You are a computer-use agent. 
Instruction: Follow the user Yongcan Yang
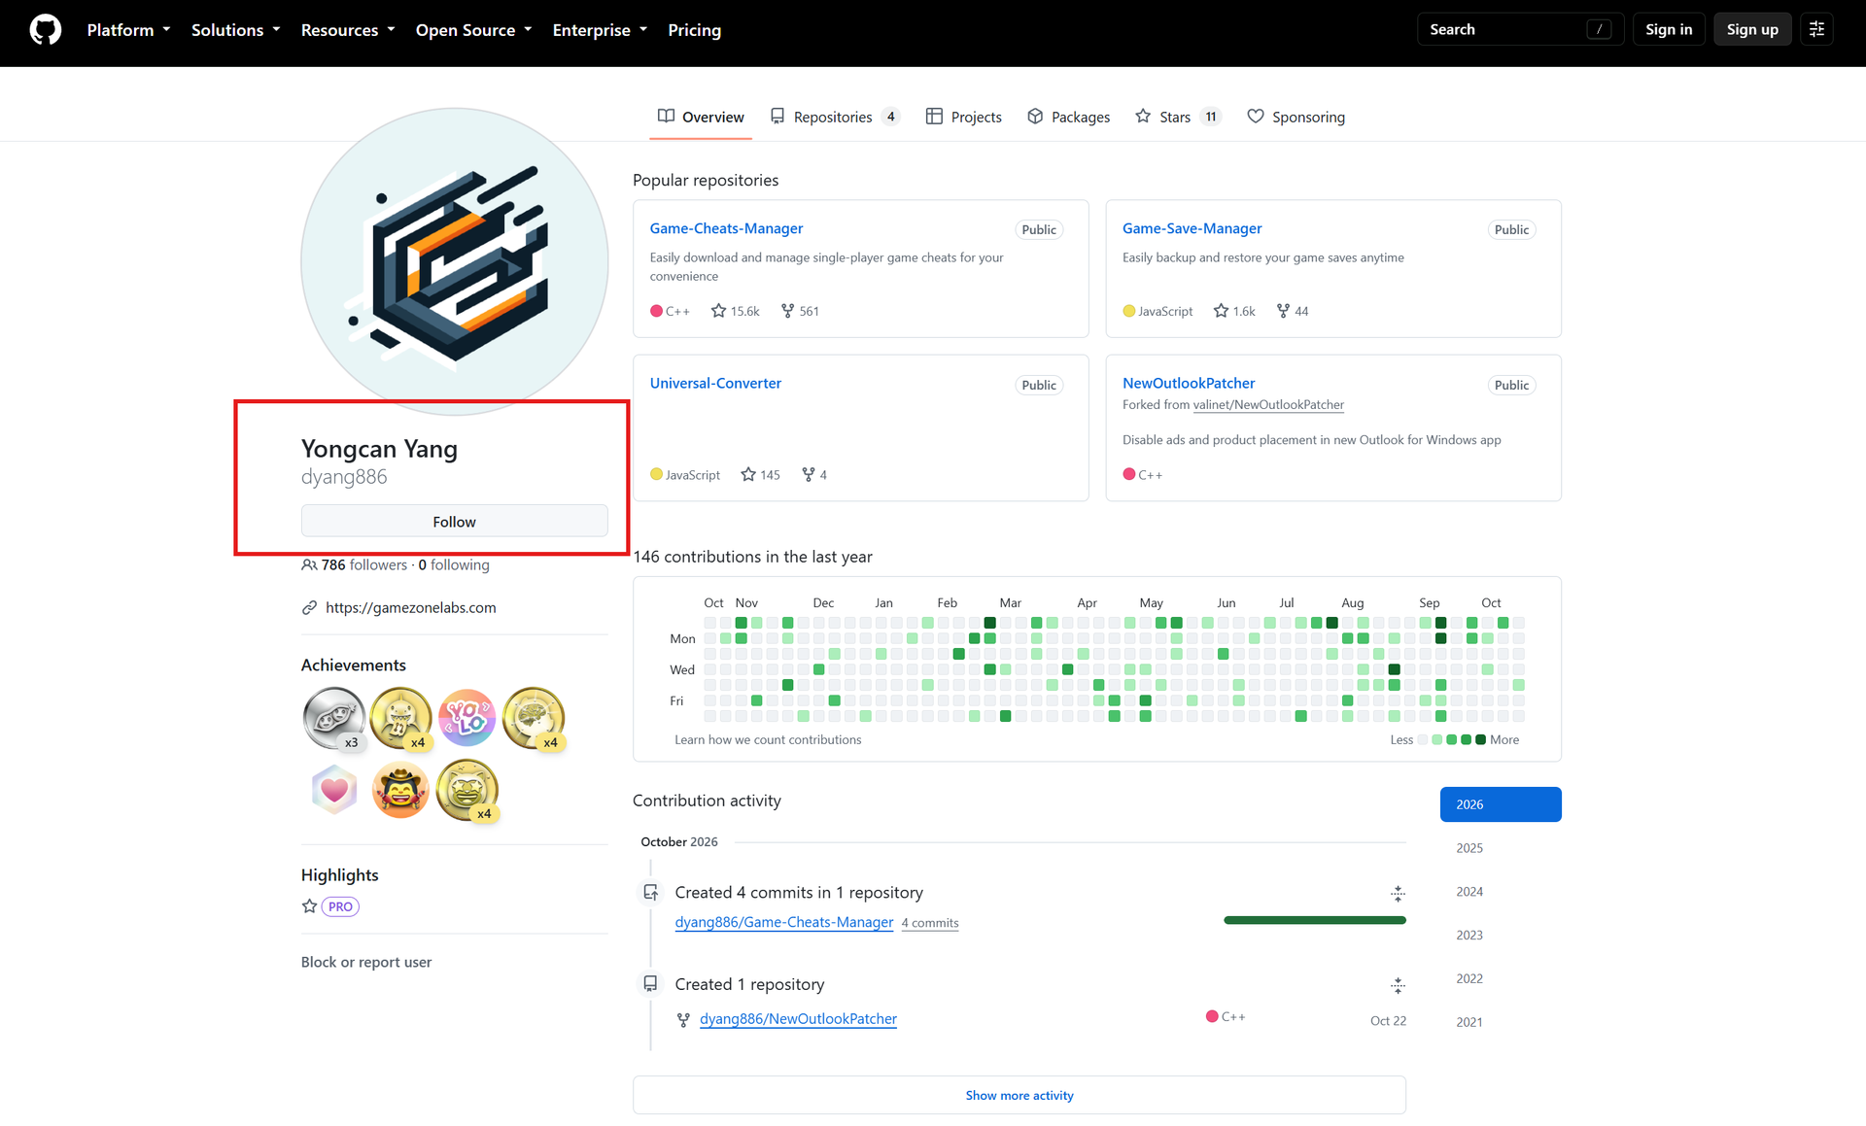(x=455, y=522)
